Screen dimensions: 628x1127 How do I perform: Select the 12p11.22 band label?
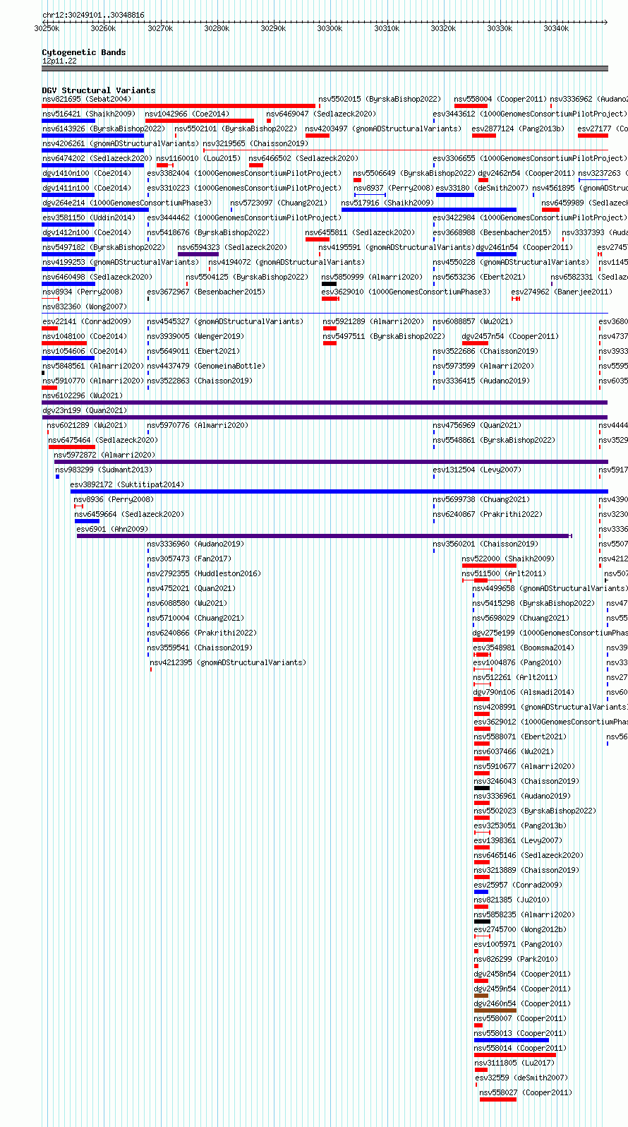(59, 61)
